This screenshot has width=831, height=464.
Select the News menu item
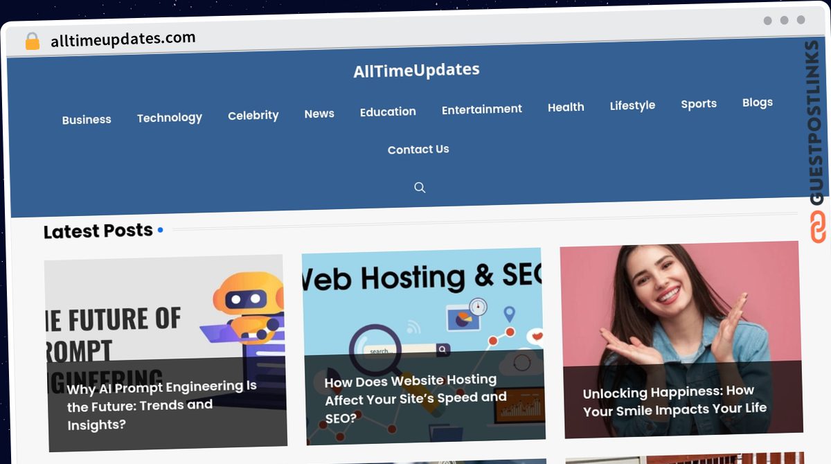319,114
